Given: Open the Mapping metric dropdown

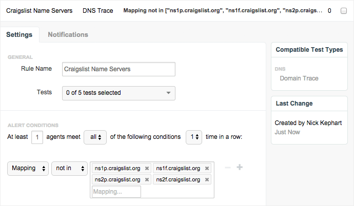Looking at the screenshot, I should tap(28, 168).
